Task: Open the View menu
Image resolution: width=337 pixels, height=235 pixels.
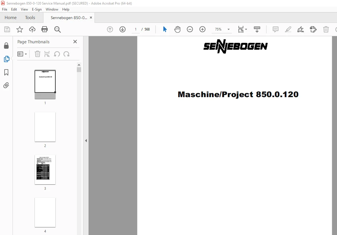Action: click(x=24, y=9)
